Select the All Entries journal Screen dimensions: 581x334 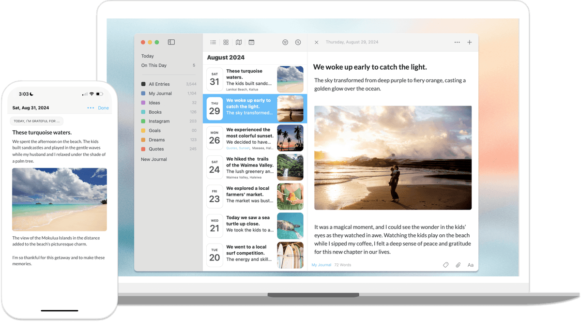168,84
